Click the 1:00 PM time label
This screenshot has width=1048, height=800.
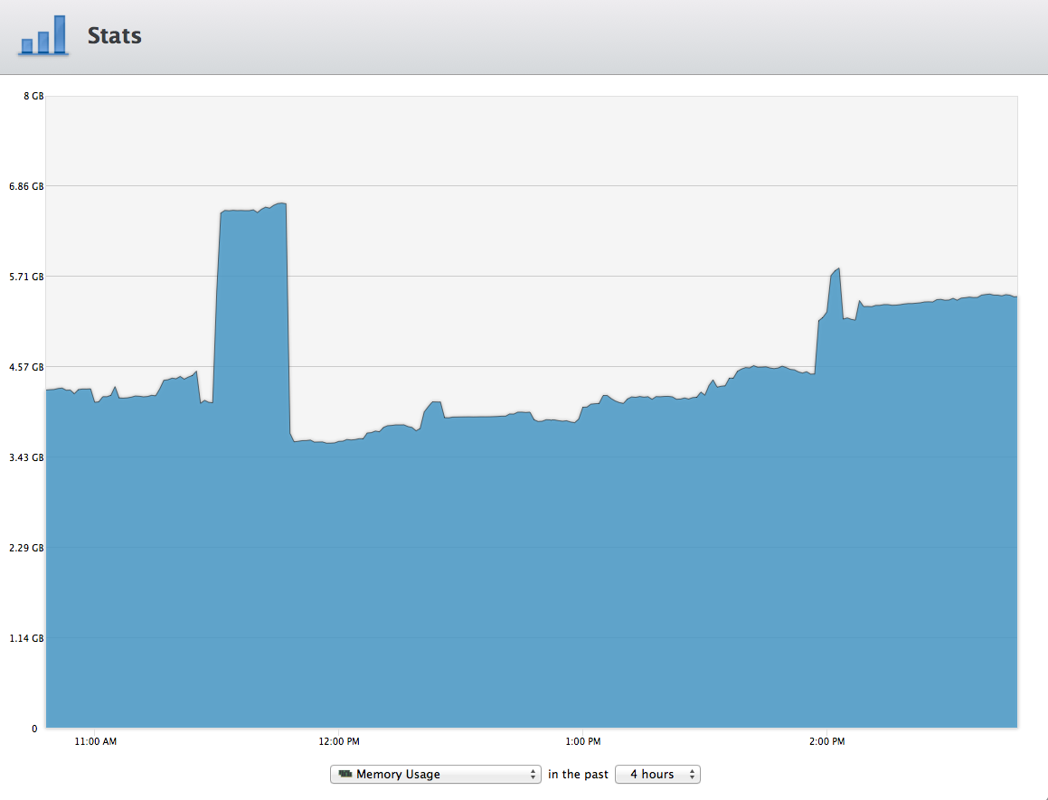[583, 741]
